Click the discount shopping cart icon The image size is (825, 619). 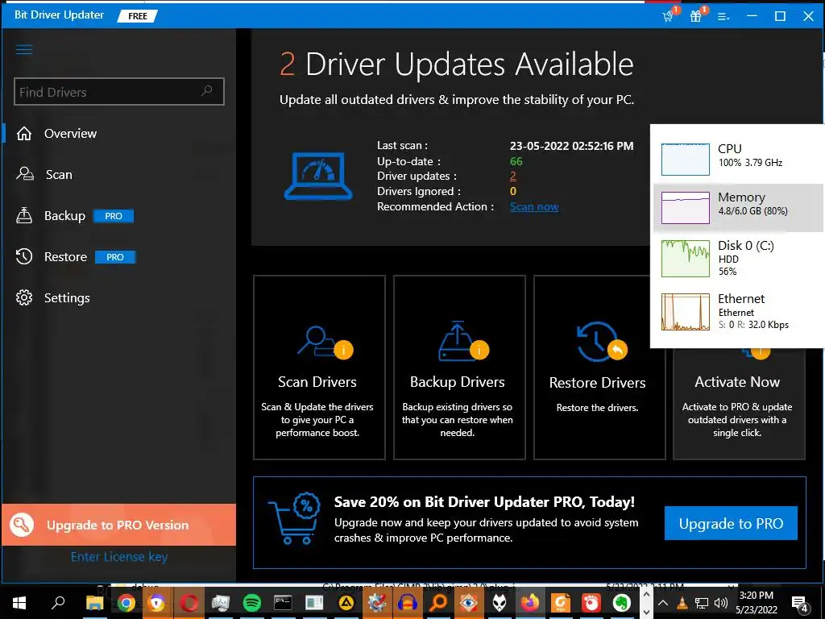[295, 519]
